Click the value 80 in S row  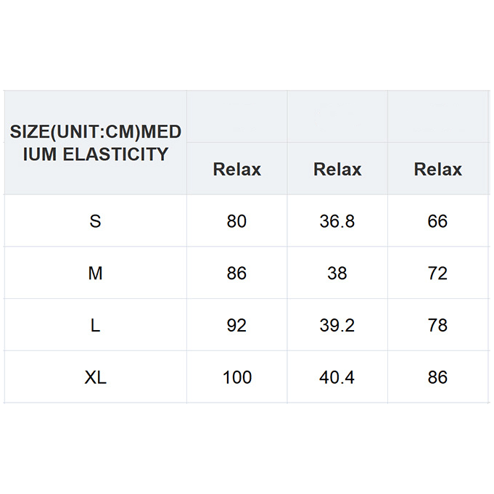(x=236, y=221)
